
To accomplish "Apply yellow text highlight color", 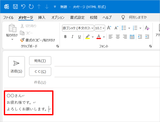I will [88, 37].
